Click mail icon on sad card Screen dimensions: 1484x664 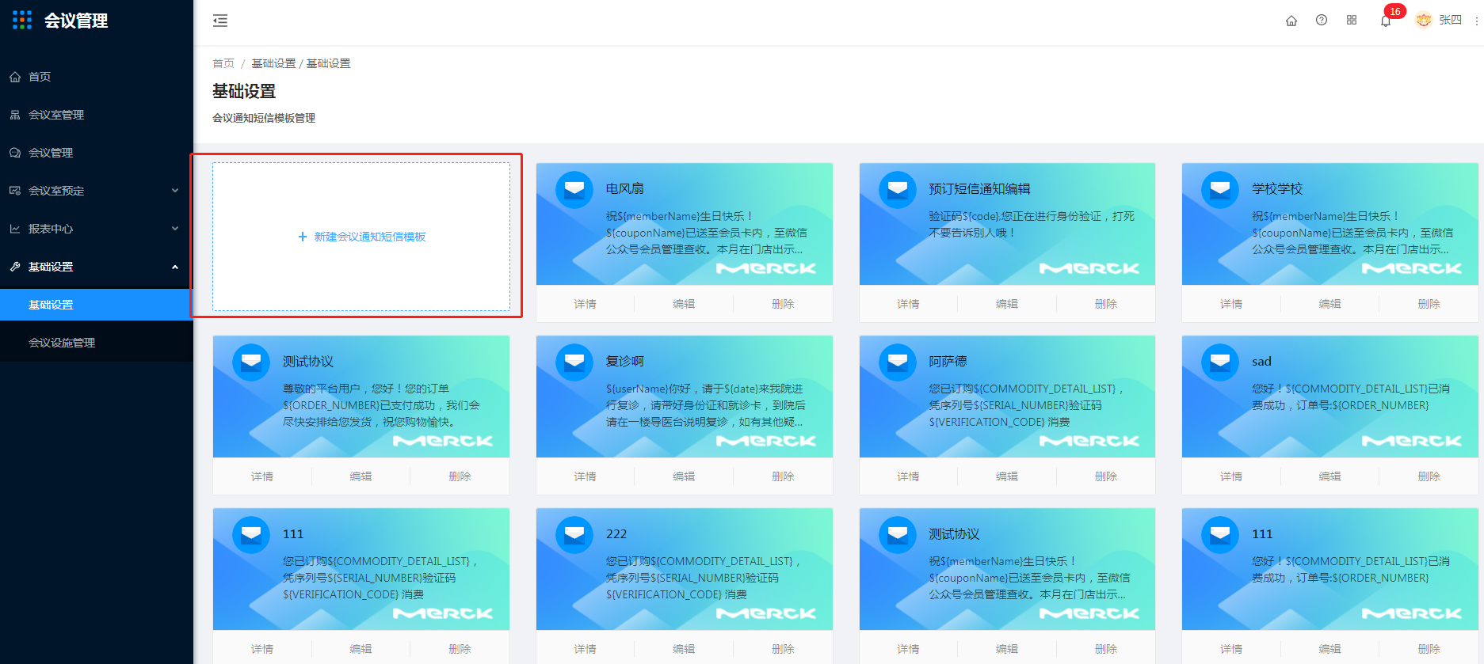pos(1220,362)
